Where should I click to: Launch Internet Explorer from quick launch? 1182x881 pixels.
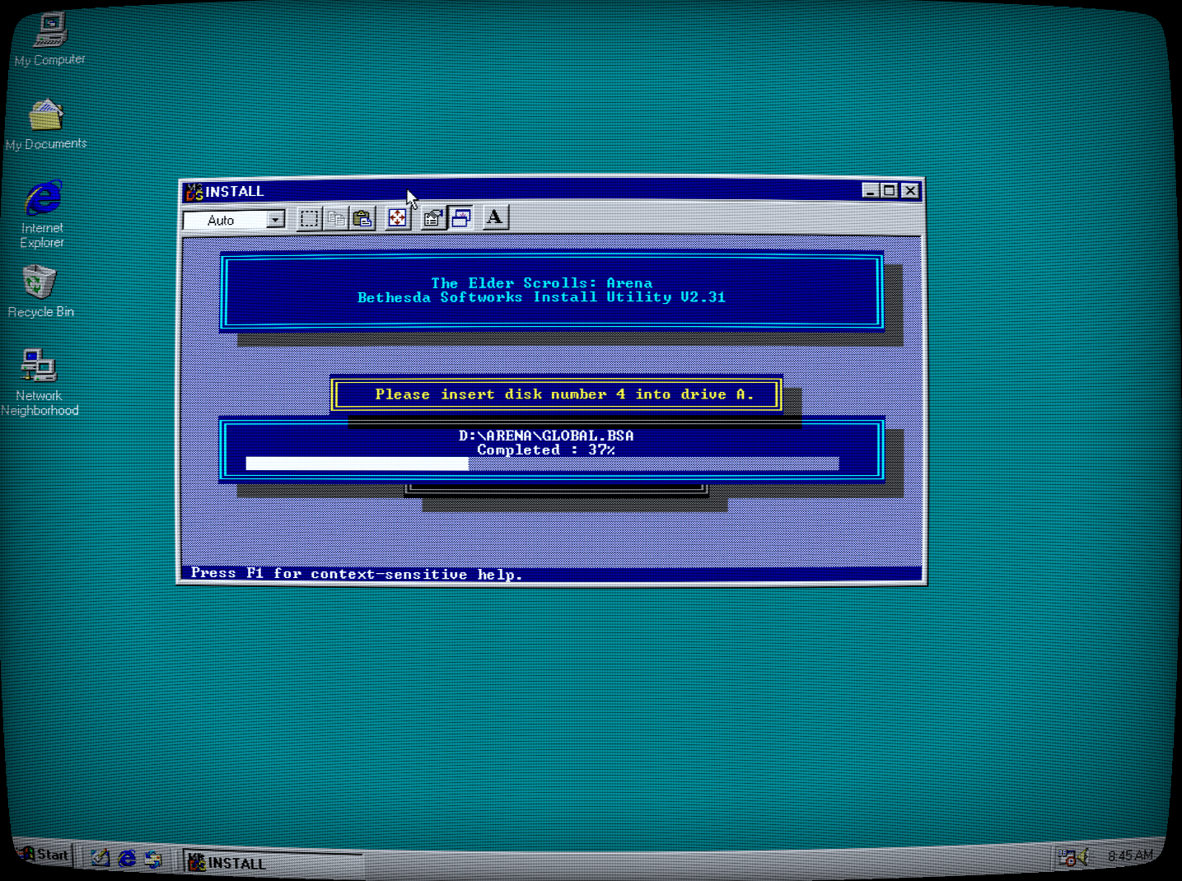tap(127, 859)
